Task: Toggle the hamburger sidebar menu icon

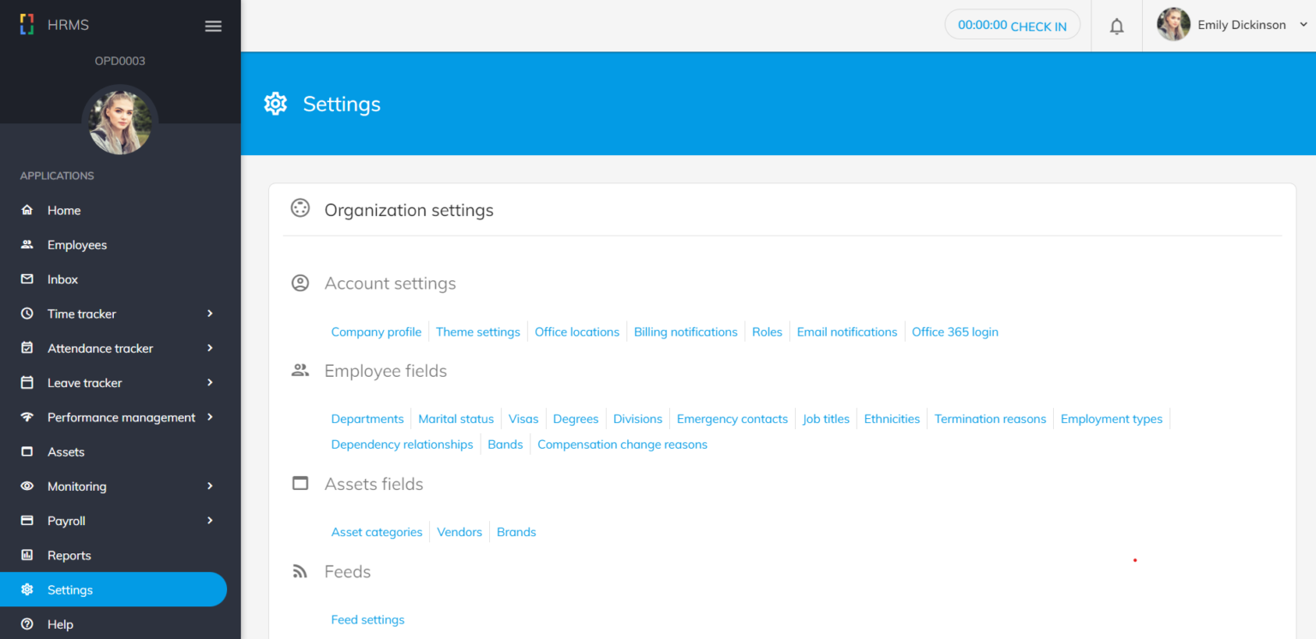Action: pos(213,26)
